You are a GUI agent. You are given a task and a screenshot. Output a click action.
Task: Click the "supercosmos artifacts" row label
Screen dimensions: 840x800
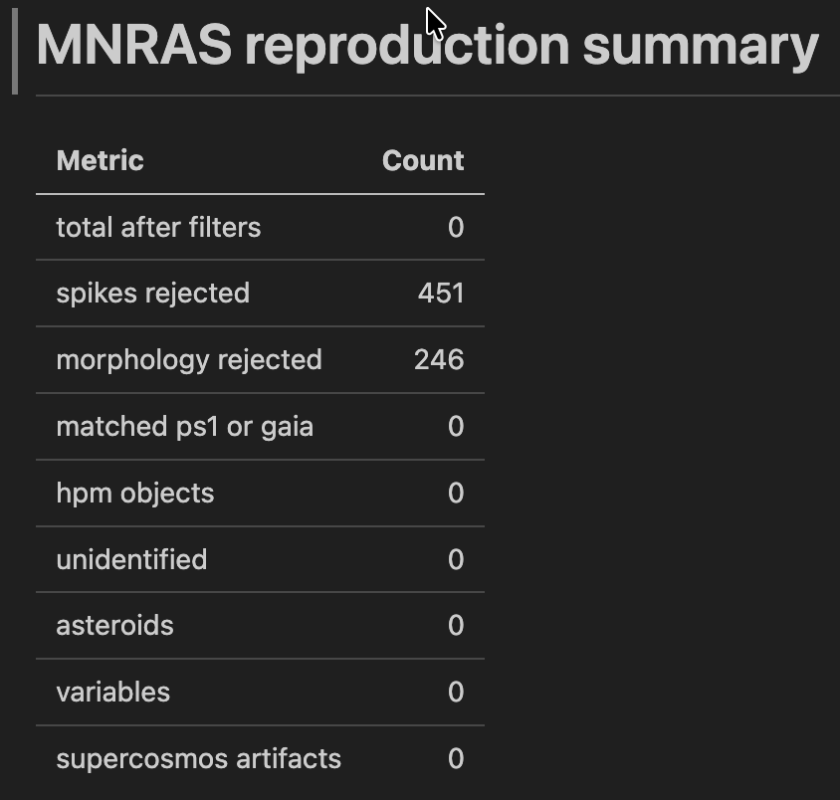(198, 758)
